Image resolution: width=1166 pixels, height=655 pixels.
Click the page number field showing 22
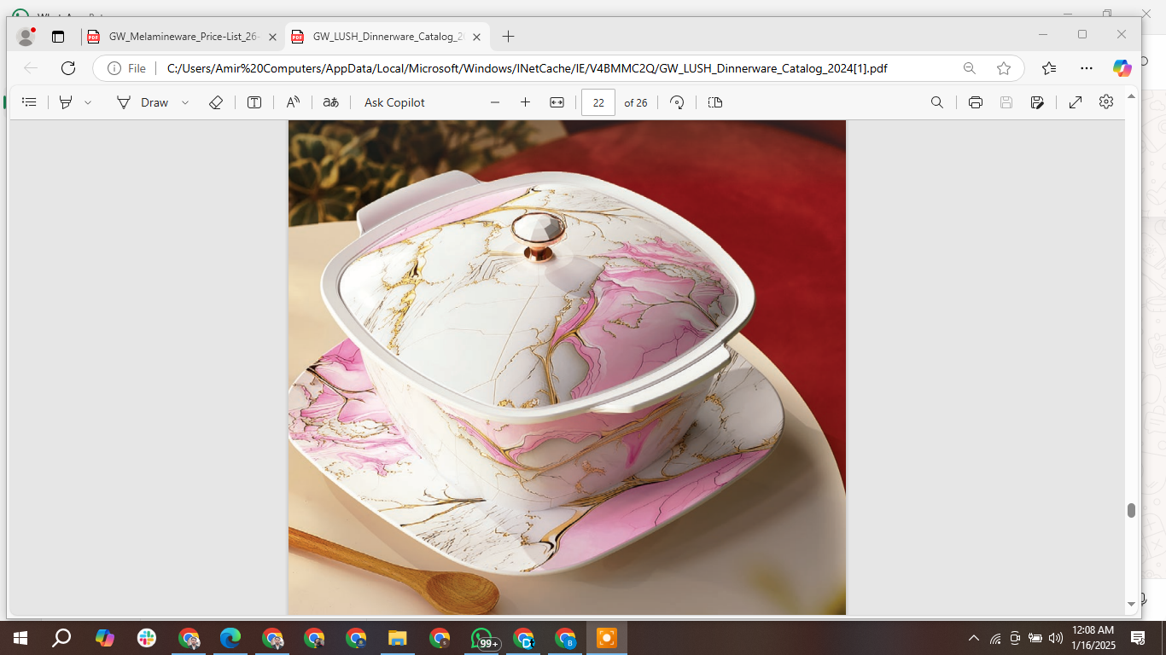(x=598, y=102)
